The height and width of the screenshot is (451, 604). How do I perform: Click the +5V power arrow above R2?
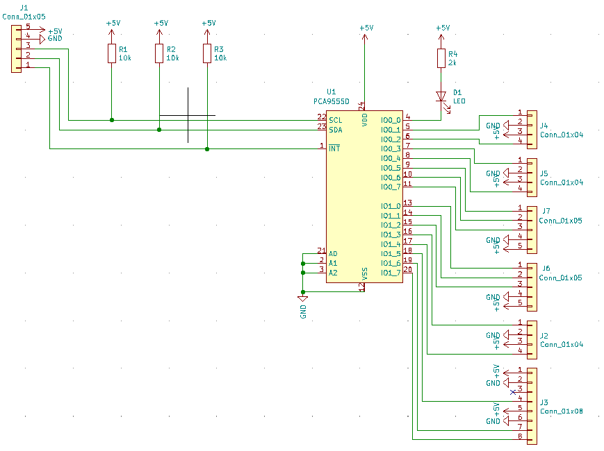pos(159,33)
